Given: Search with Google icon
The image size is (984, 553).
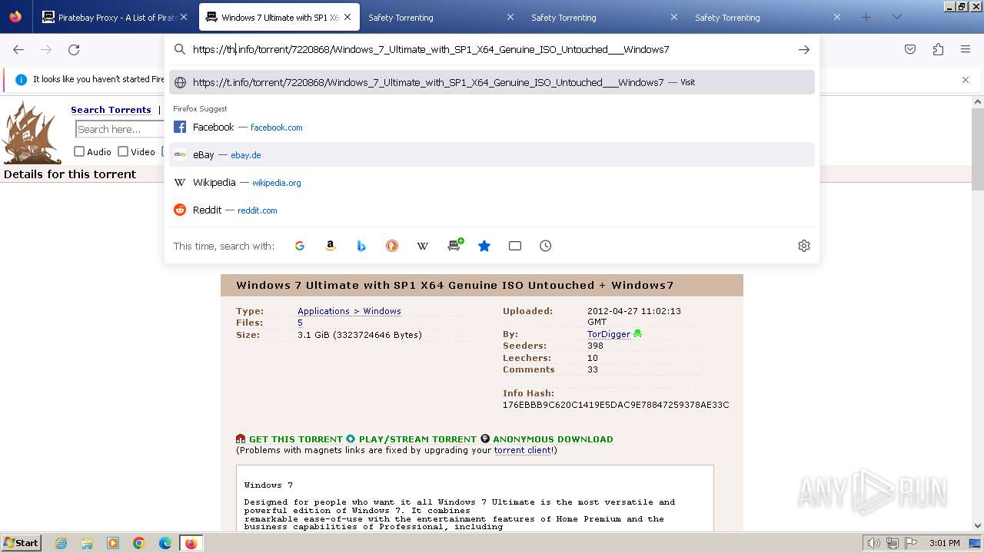Looking at the screenshot, I should [x=300, y=246].
